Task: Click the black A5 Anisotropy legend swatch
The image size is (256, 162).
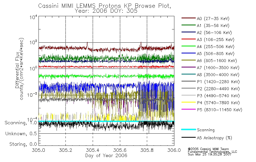Action: coord(189,137)
